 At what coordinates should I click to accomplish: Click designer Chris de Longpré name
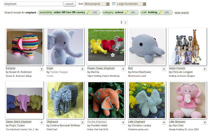tap(183, 72)
